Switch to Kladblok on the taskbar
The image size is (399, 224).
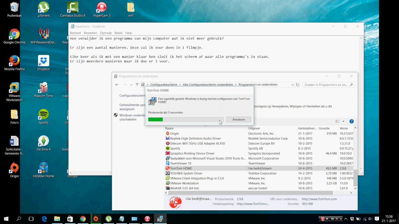pyautogui.click(x=121, y=219)
